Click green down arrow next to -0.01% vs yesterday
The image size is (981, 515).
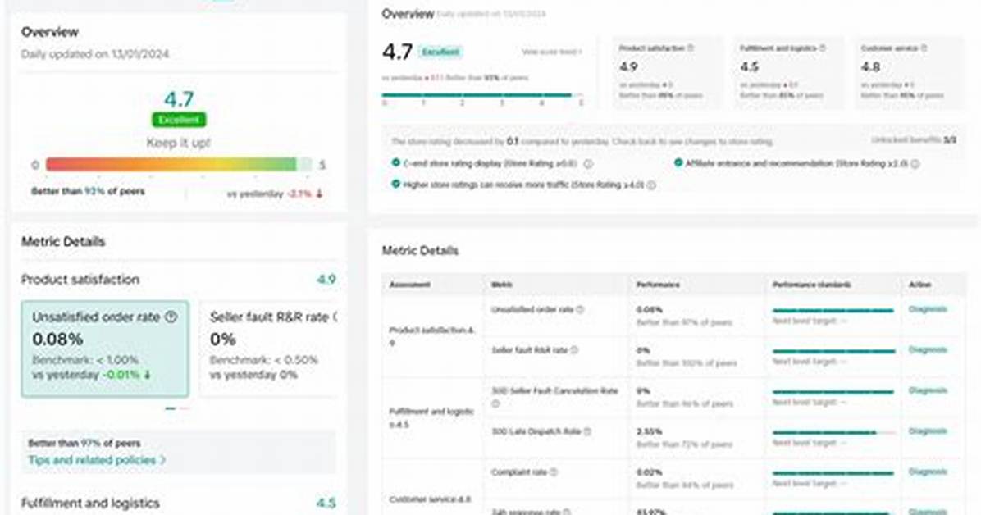(x=148, y=375)
